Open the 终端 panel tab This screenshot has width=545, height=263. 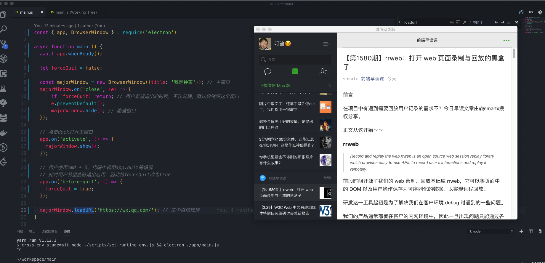click(x=67, y=231)
